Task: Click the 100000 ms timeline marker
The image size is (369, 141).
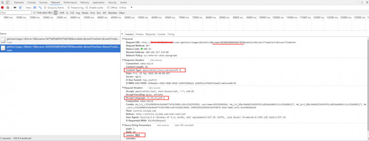Action: click(x=265, y=18)
